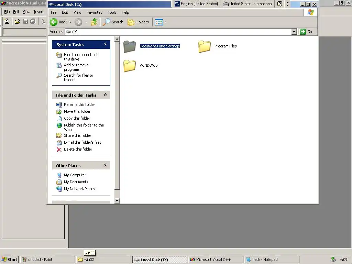Viewport: 352px width, 264px height.
Task: Open the Tools menu
Action: pyautogui.click(x=112, y=12)
